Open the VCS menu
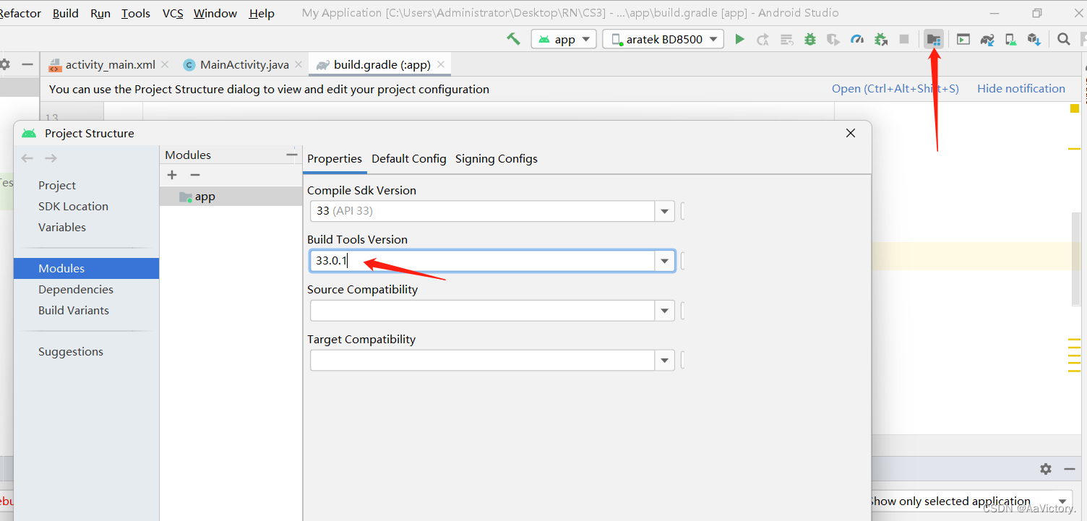 tap(173, 13)
